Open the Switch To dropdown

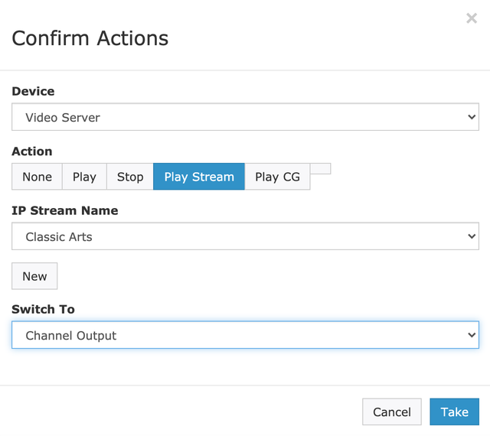coord(245,335)
